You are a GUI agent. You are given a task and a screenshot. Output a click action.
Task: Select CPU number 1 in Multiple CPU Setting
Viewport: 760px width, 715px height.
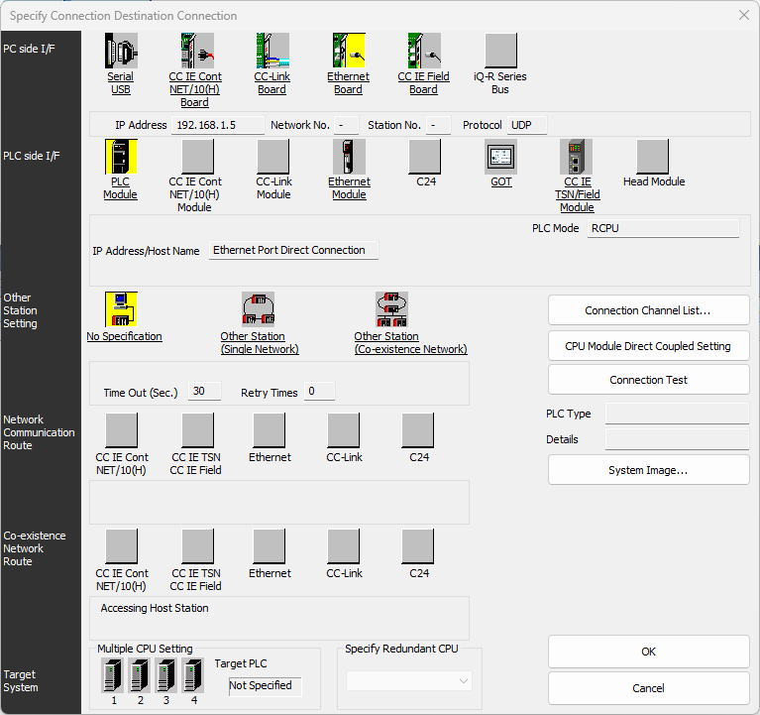pos(112,676)
